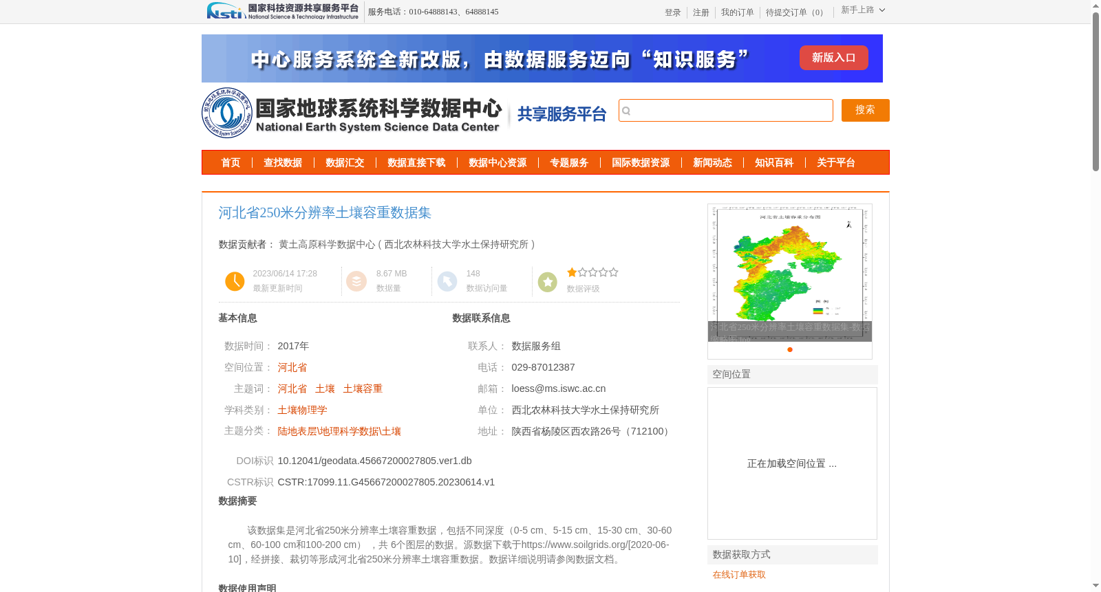Click the scrollbar down arrow
Image resolution: width=1101 pixels, height=592 pixels.
1095,586
